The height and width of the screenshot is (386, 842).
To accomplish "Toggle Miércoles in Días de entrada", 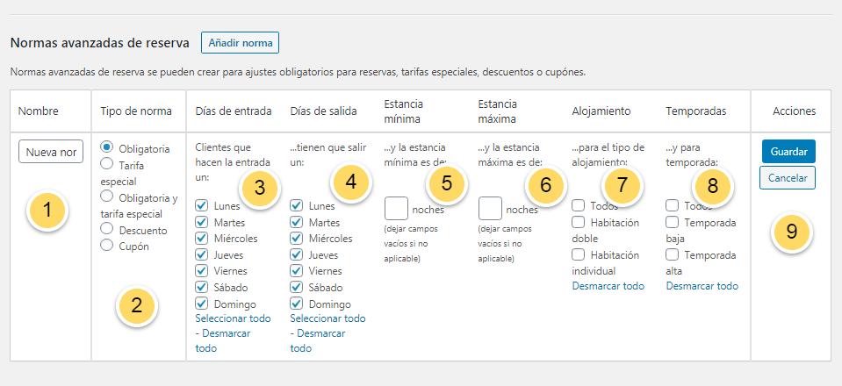I will [202, 239].
